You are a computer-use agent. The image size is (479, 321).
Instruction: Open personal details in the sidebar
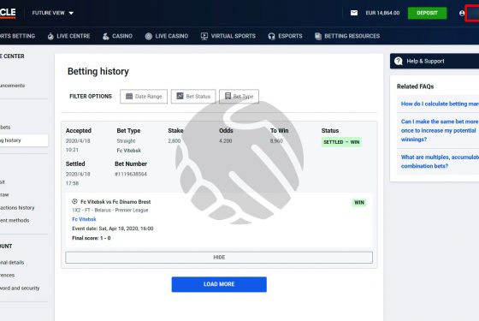pyautogui.click(x=12, y=263)
